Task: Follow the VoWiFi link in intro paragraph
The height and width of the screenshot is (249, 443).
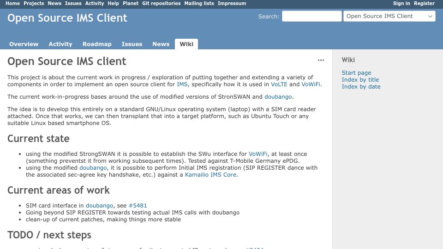Action: (x=311, y=84)
